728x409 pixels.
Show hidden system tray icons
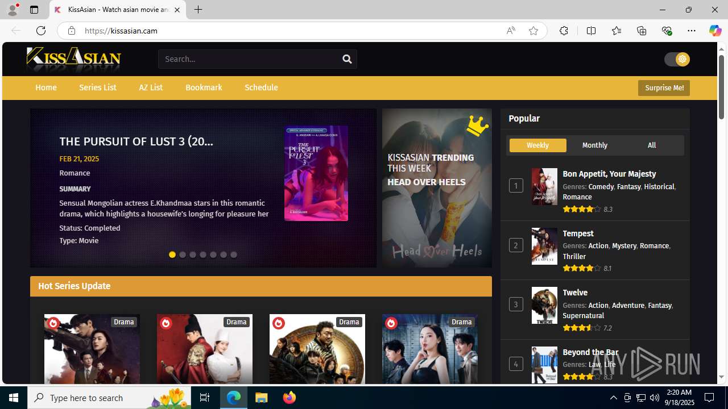(613, 398)
